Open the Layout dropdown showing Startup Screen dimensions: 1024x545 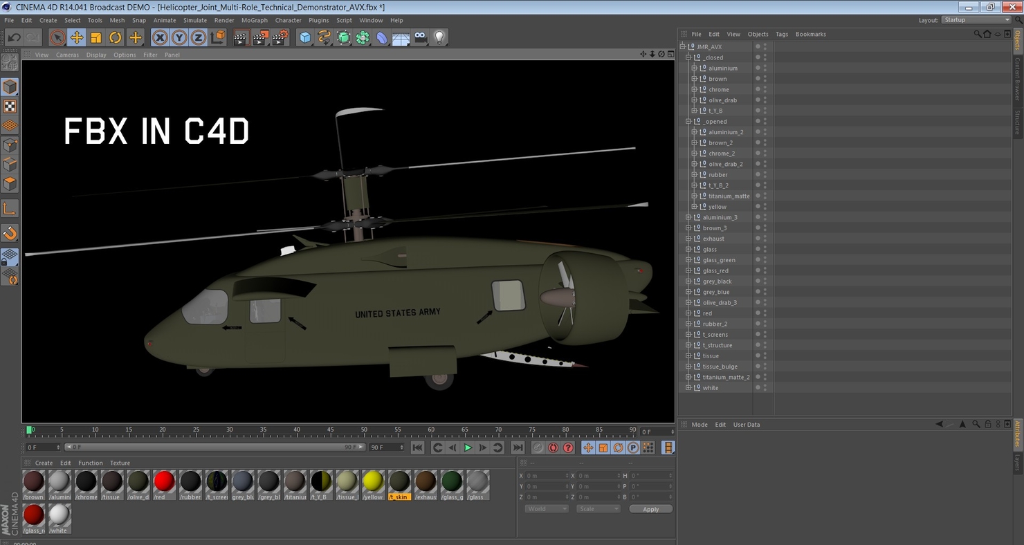tap(976, 20)
